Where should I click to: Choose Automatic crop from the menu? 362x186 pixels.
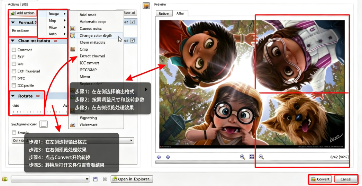tap(93, 22)
